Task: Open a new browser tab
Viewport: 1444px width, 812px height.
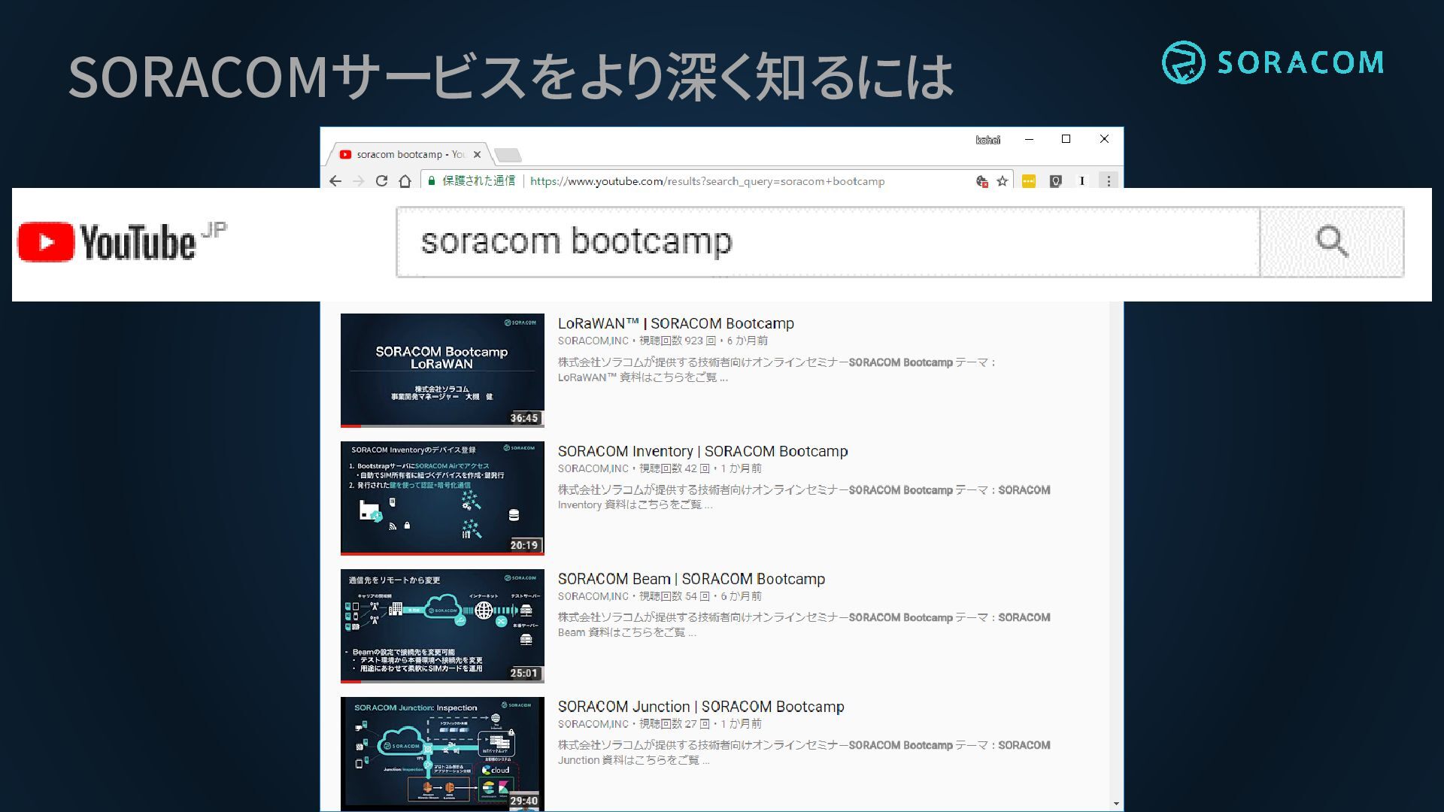Action: (508, 155)
